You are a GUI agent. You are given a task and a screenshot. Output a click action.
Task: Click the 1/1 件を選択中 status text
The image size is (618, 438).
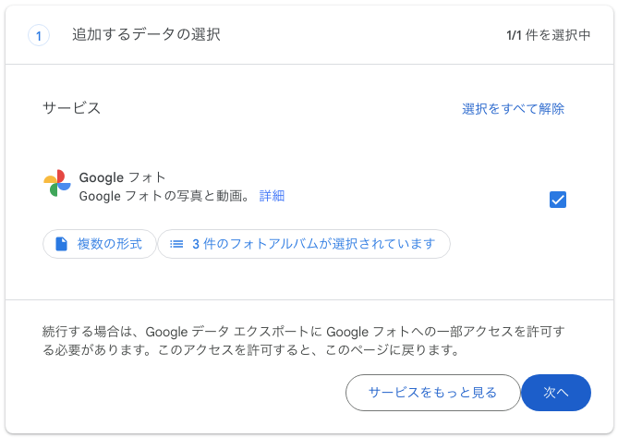pos(548,35)
